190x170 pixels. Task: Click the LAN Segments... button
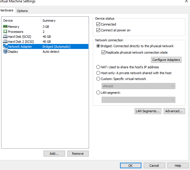click(148, 111)
